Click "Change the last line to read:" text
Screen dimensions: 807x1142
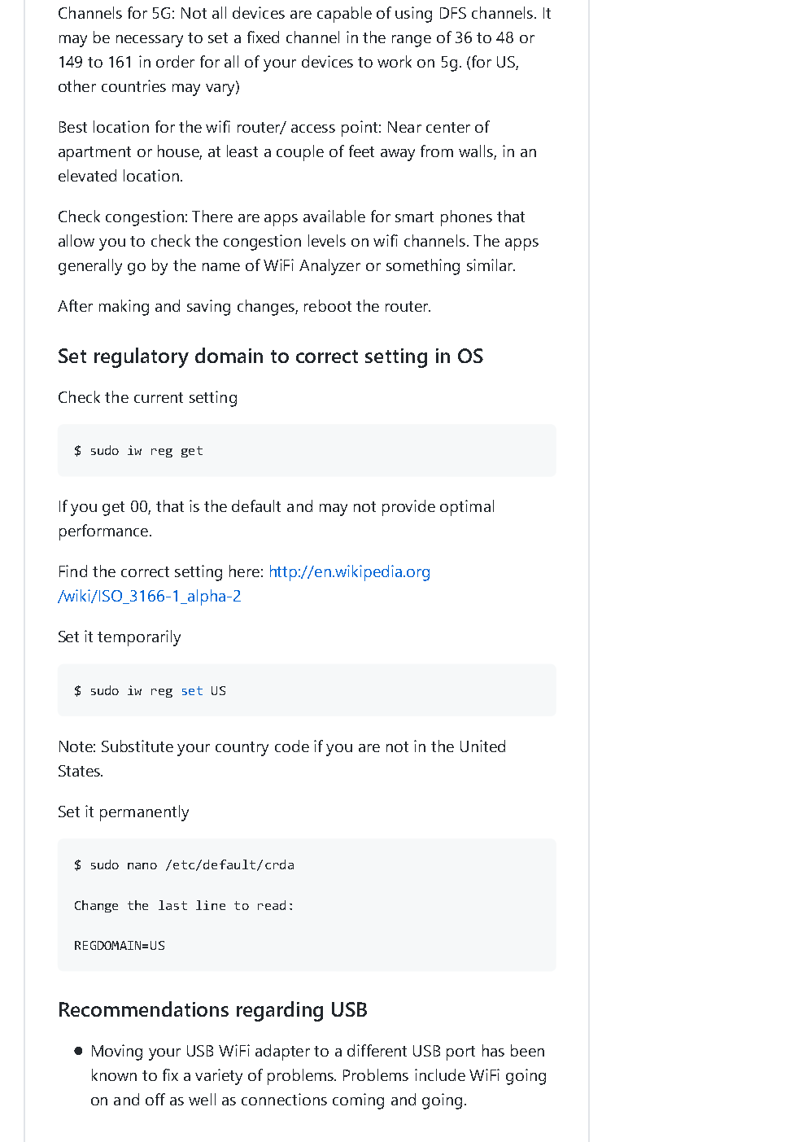184,906
